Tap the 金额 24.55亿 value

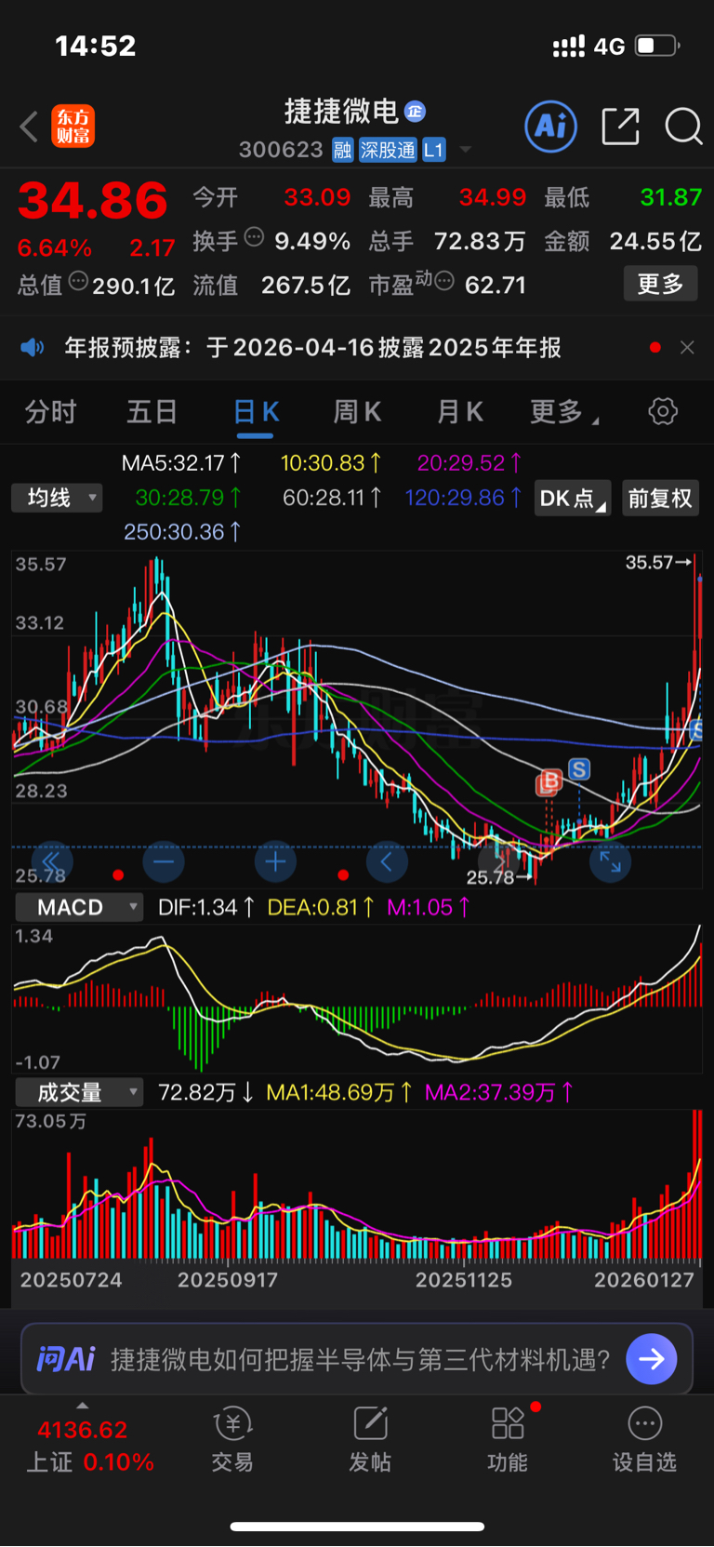pyautogui.click(x=623, y=242)
